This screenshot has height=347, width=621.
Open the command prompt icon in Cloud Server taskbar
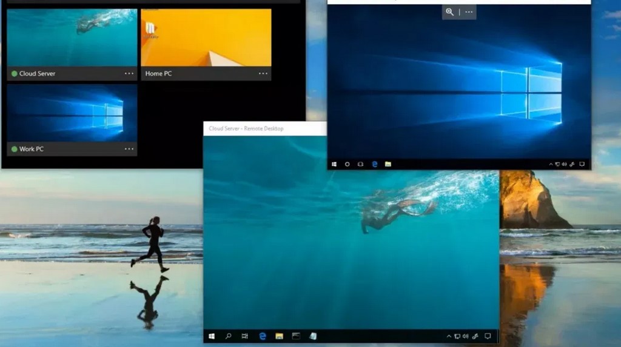click(x=296, y=336)
